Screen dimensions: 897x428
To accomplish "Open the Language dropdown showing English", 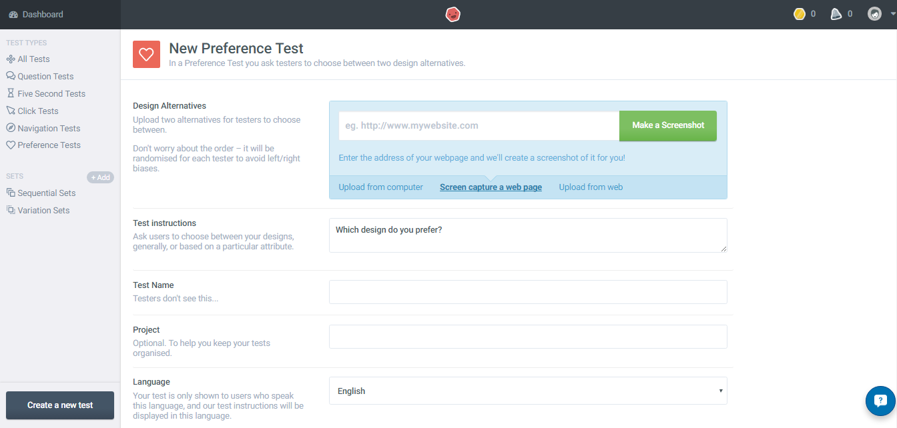I will (527, 391).
